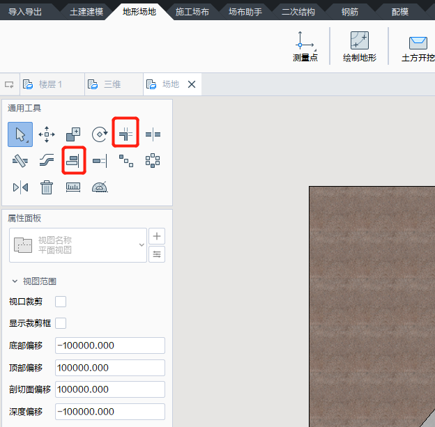This screenshot has width=435, height=427.
Task: Select the ruler distance measure icon
Action: [73, 187]
